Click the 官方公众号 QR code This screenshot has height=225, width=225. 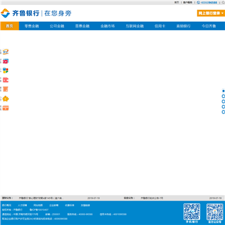point(215,212)
